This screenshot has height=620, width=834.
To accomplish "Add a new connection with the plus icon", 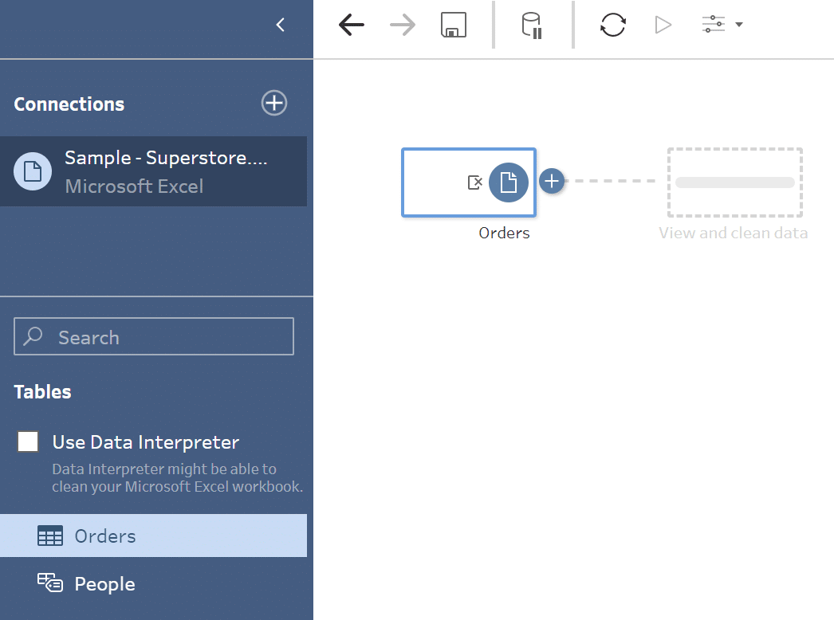I will tap(273, 103).
